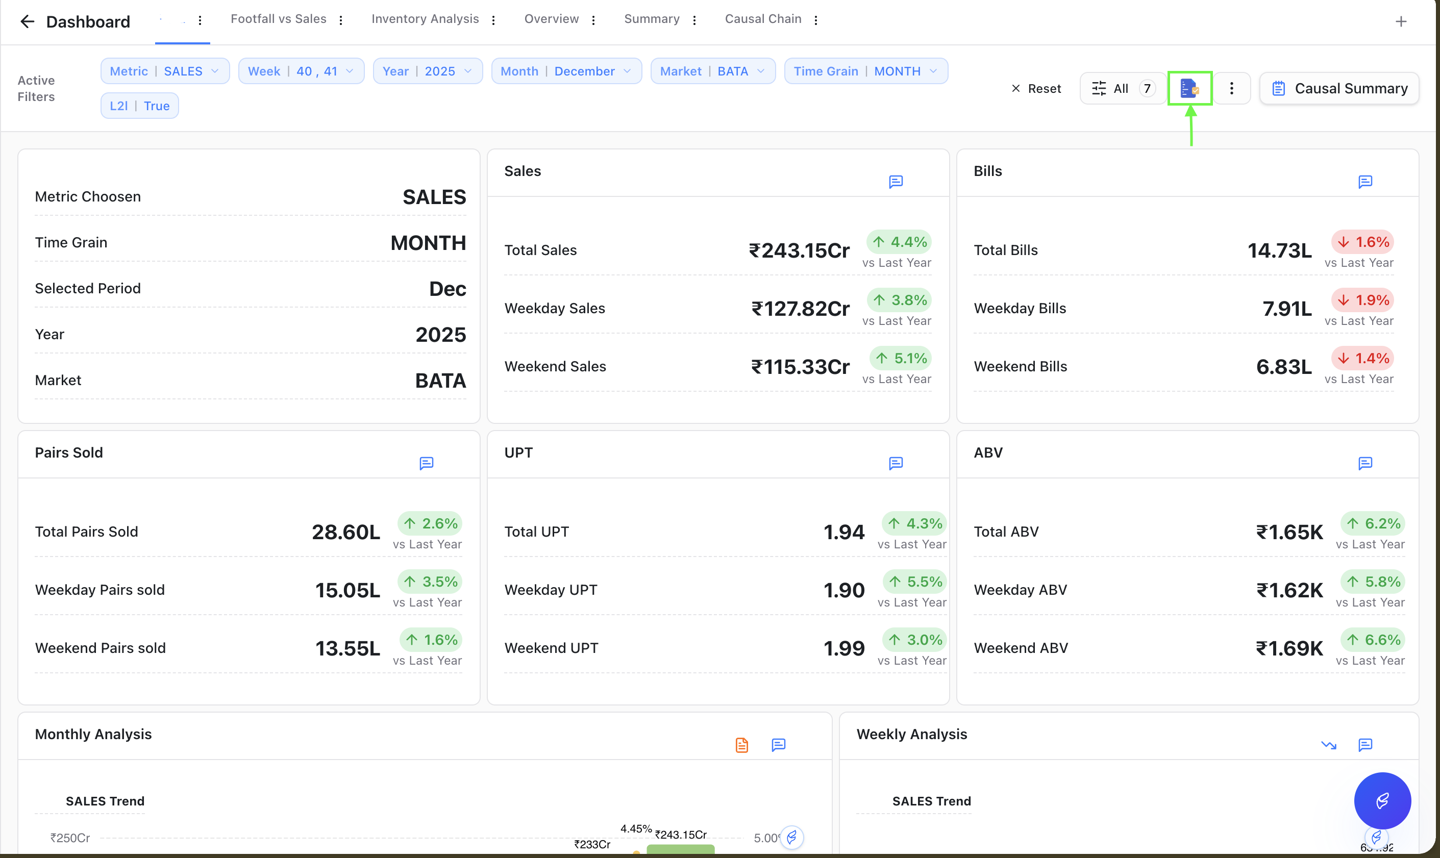Open the All filters panel button

tap(1123, 88)
